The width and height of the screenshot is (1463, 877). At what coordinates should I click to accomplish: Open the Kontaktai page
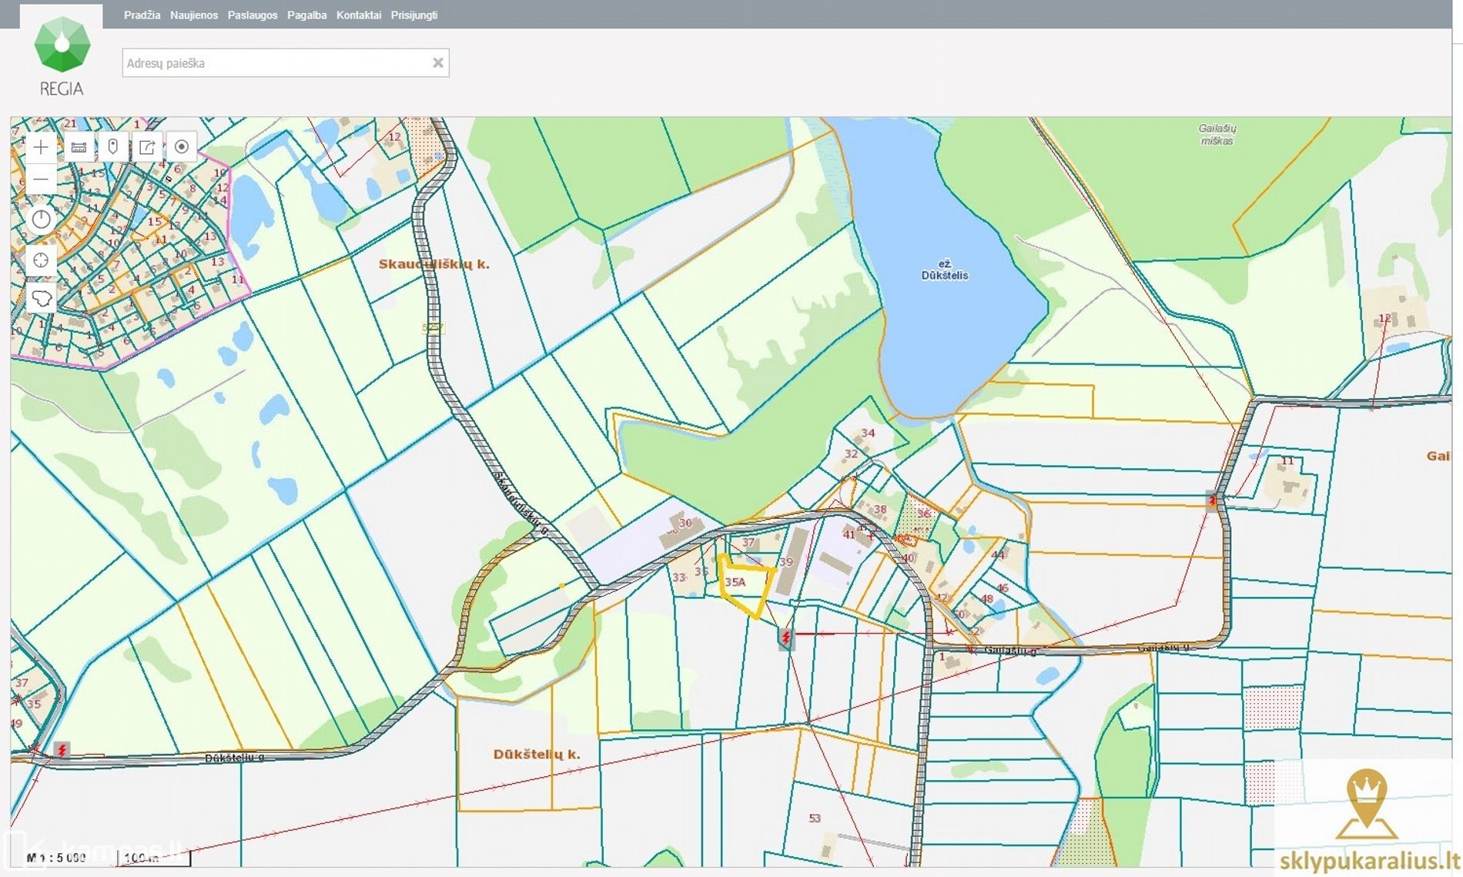pos(359,15)
